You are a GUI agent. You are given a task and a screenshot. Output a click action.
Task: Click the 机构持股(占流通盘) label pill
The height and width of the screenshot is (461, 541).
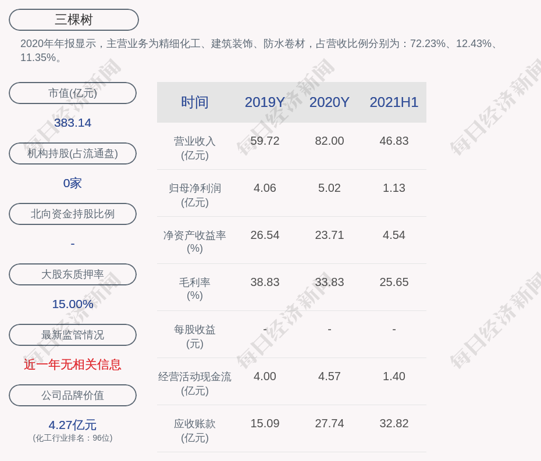[73, 153]
